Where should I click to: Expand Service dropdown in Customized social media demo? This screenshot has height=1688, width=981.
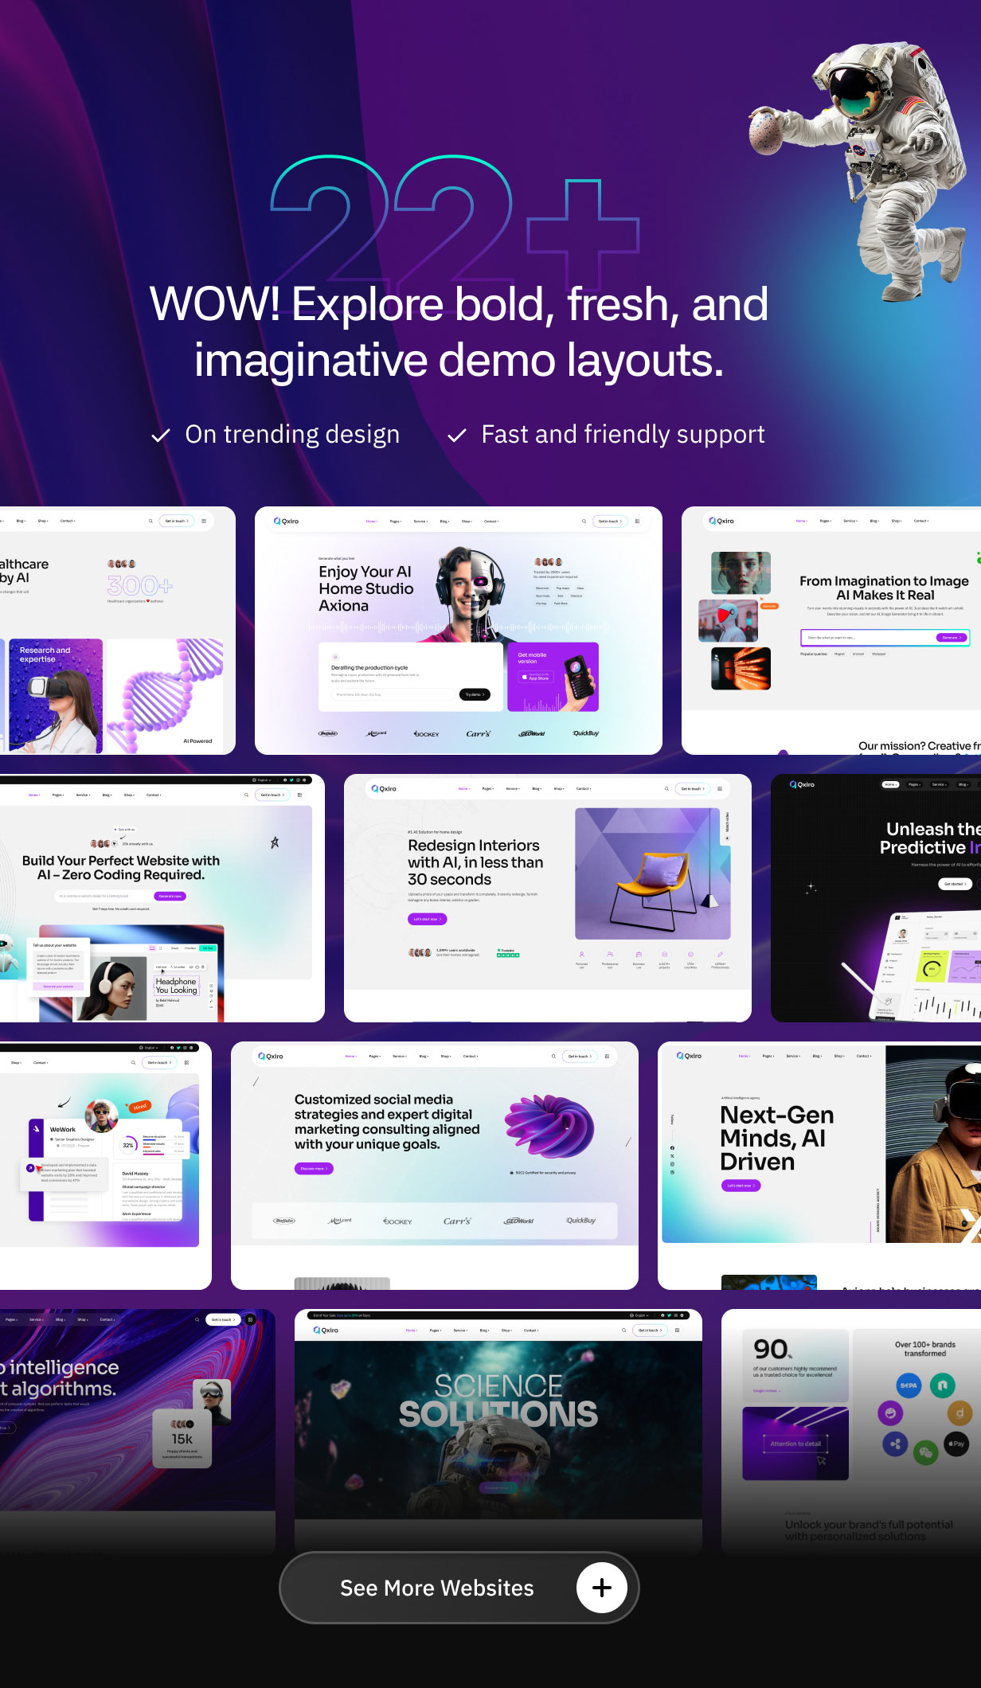pyautogui.click(x=400, y=1057)
